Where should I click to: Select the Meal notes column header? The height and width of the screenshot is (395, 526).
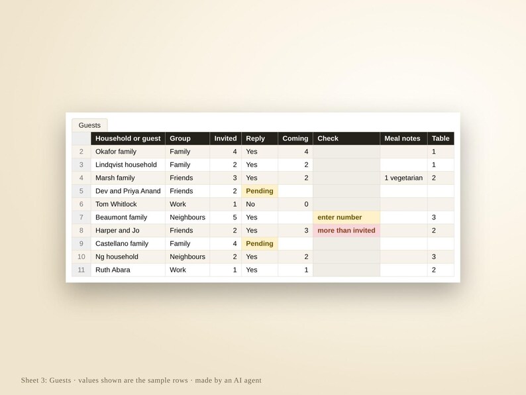[x=403, y=139]
